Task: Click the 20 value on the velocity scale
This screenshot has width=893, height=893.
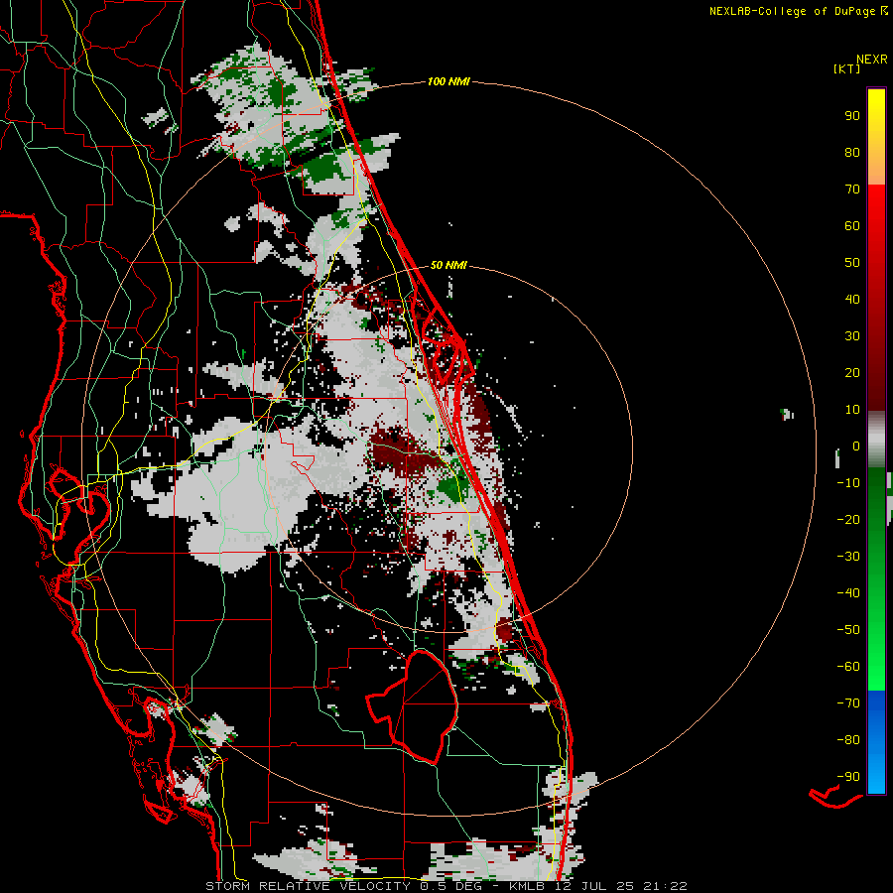Action: point(852,372)
